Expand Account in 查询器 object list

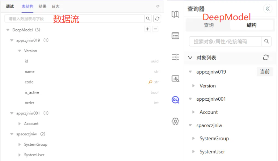pyautogui.click(x=193, y=112)
